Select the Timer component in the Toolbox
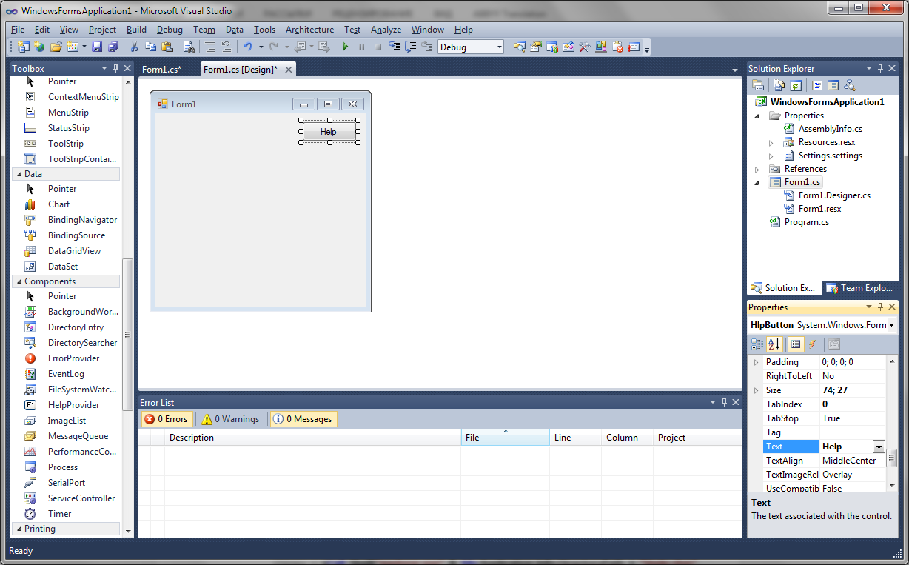Screen dimensions: 909x565 pyautogui.click(x=58, y=513)
